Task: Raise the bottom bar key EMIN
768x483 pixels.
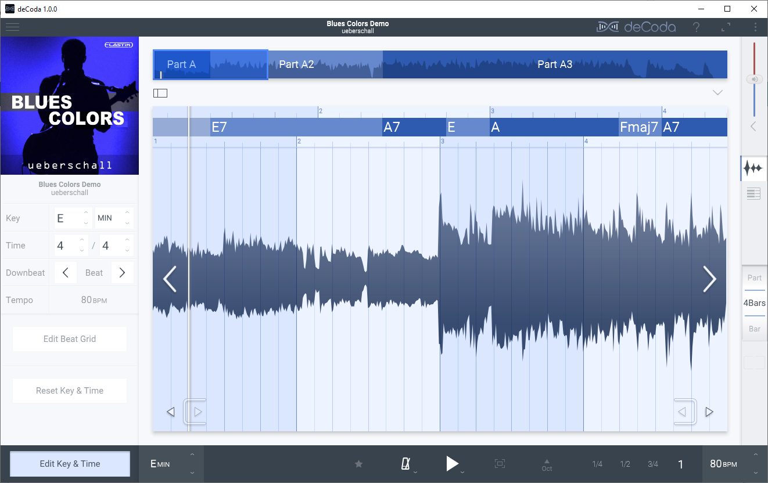Action: click(x=192, y=455)
